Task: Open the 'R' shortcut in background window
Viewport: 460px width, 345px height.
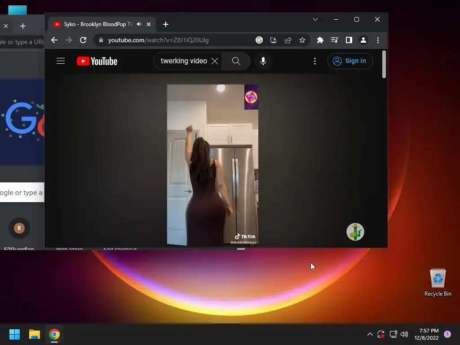Action: 19,228
